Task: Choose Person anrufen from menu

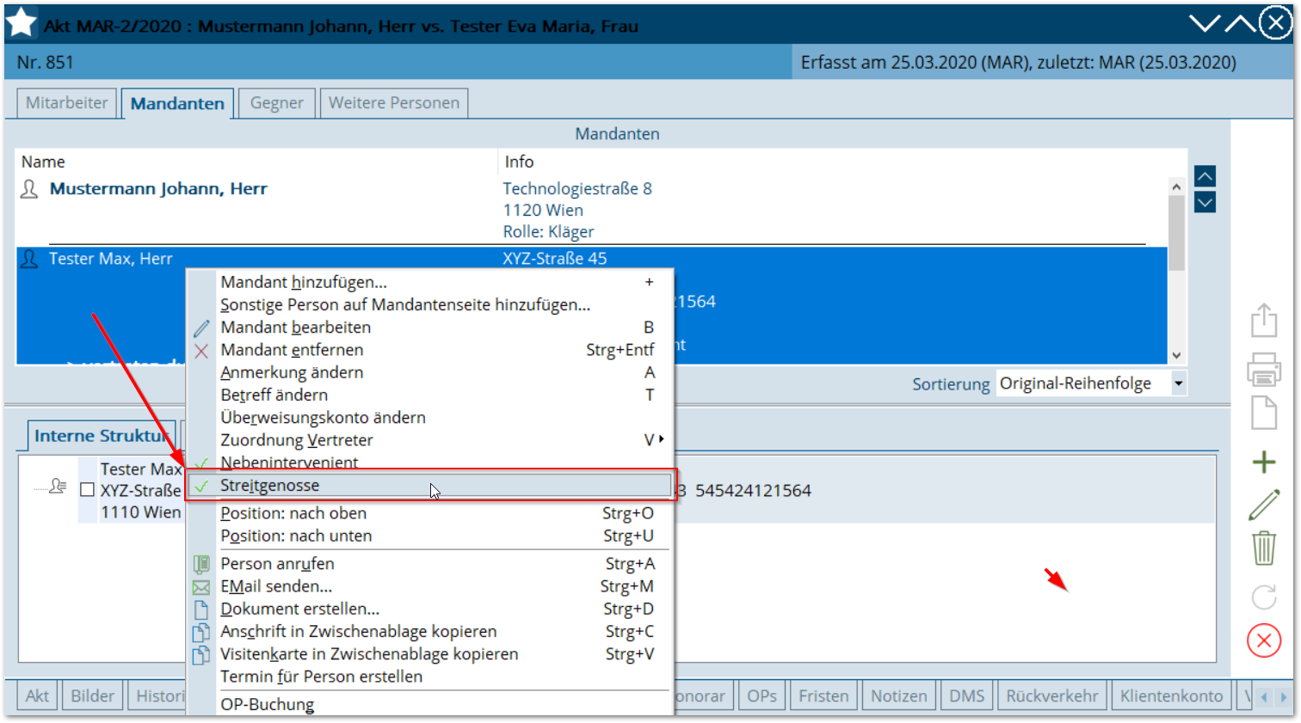Action: [x=430, y=564]
